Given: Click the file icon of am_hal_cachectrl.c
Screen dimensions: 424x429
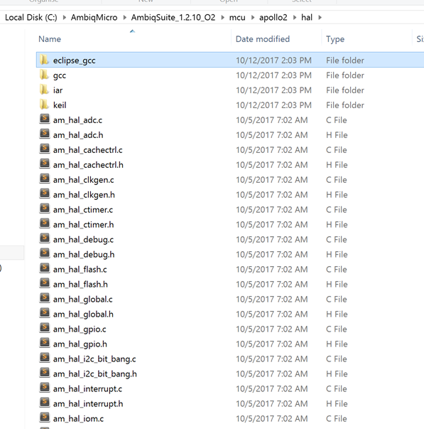Looking at the screenshot, I should tap(45, 149).
